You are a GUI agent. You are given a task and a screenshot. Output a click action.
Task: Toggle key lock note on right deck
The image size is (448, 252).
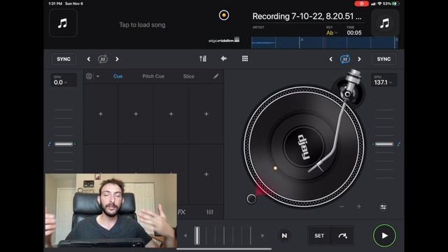(x=398, y=144)
